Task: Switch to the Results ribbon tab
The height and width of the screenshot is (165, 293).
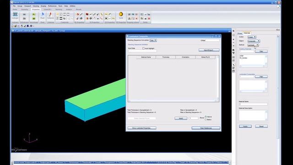Action: pos(78,9)
